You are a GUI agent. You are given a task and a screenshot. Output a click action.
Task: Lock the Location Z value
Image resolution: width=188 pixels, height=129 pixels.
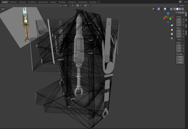183,25
